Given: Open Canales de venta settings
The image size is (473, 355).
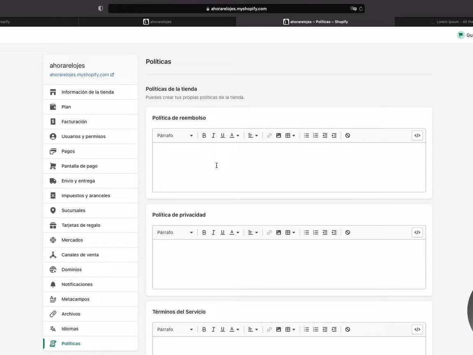Looking at the screenshot, I should click(90, 255).
